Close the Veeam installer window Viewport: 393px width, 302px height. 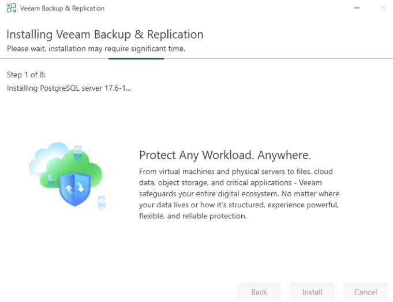point(383,8)
